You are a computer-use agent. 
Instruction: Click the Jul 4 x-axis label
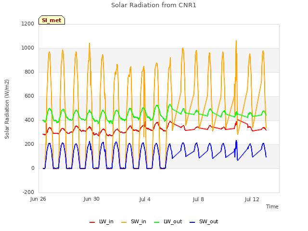145,199
